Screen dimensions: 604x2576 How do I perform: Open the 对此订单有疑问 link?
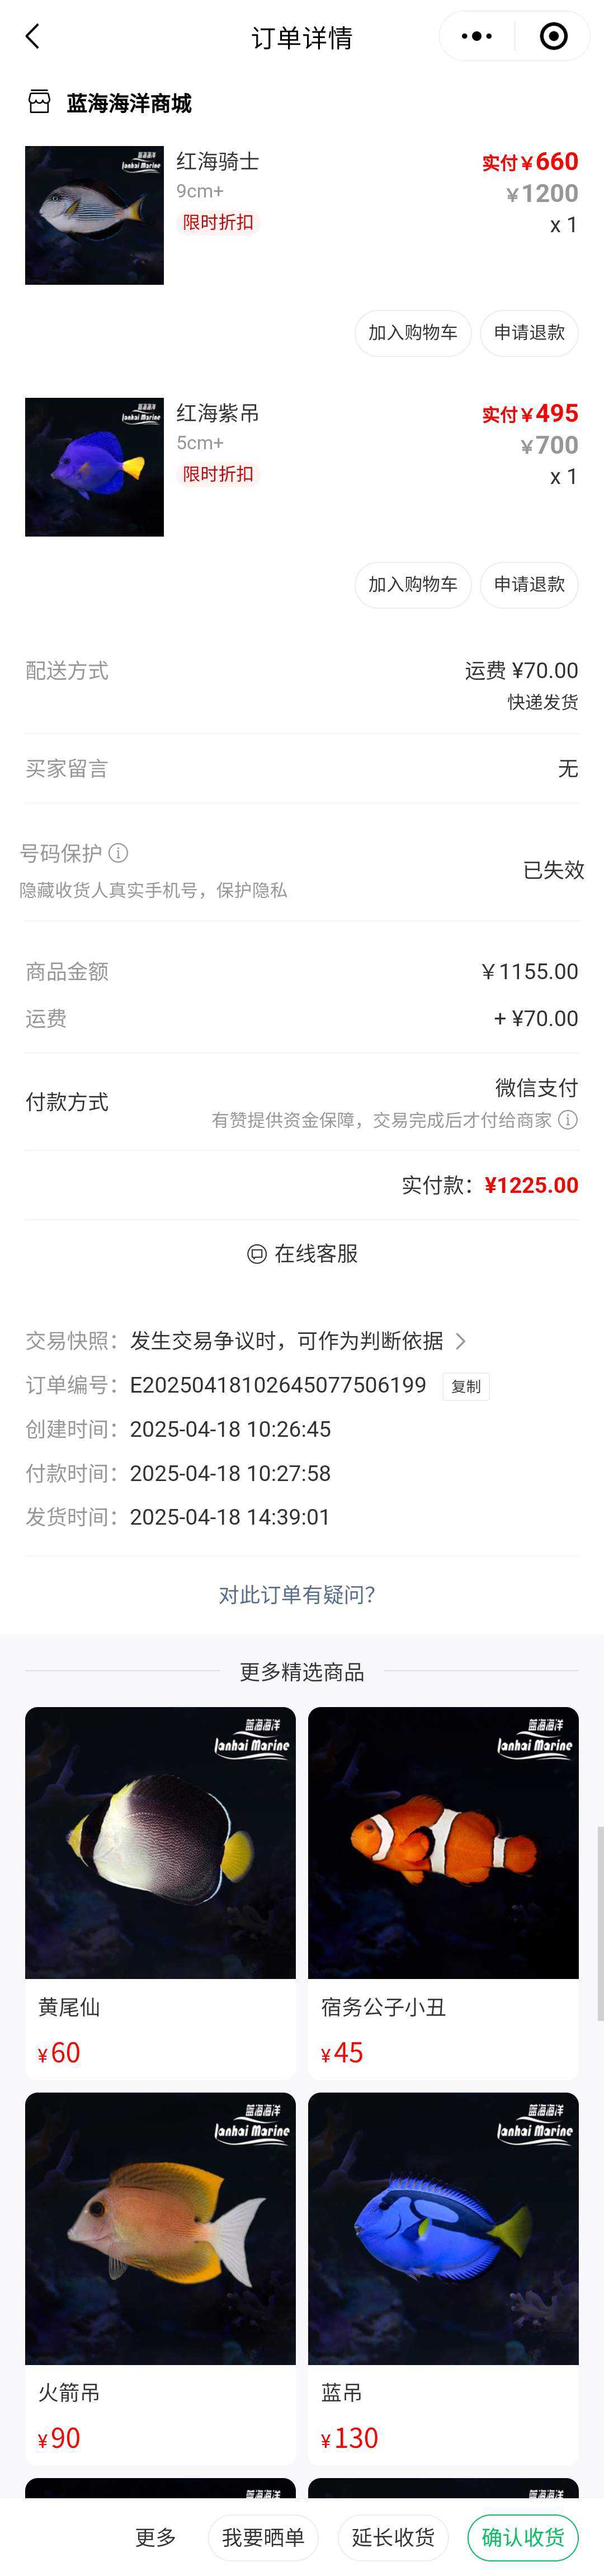click(x=297, y=1595)
